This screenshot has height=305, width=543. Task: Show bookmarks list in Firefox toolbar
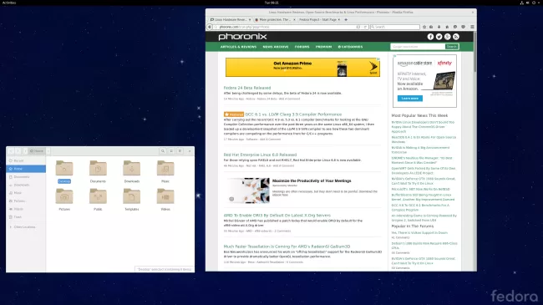tap(431, 27)
